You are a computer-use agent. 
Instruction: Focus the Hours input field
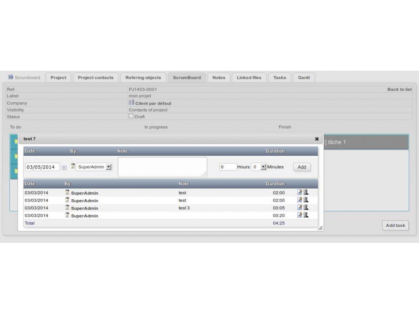[228, 167]
